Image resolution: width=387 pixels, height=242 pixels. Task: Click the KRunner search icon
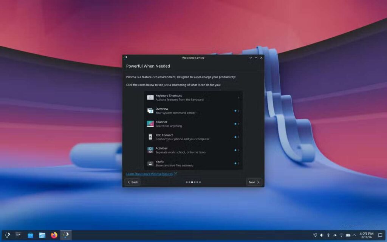click(x=150, y=124)
